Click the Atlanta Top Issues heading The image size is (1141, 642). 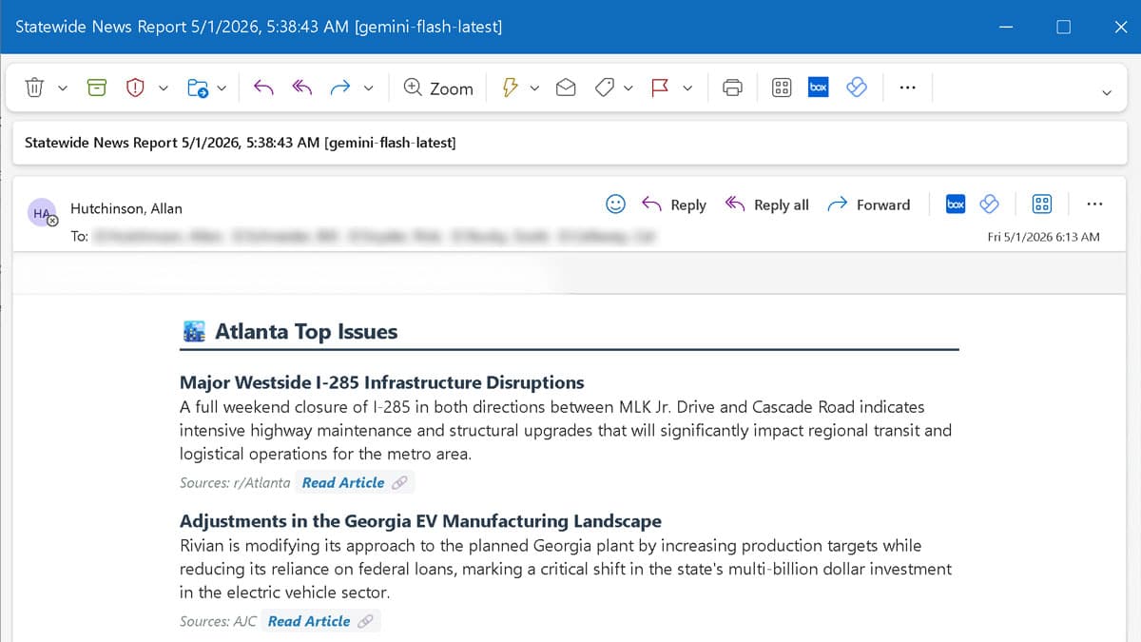pyautogui.click(x=306, y=331)
